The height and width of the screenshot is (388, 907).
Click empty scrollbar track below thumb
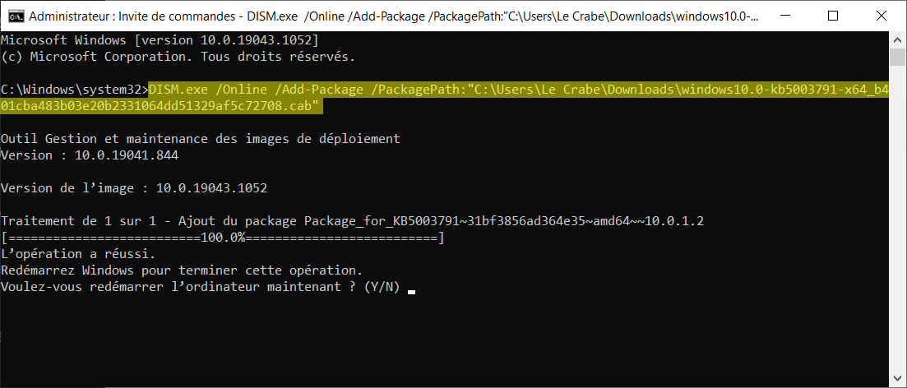[x=898, y=219]
